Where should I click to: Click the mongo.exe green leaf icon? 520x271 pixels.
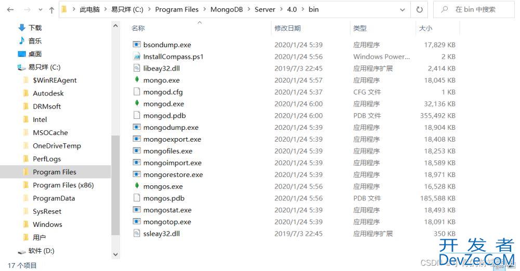pos(137,79)
